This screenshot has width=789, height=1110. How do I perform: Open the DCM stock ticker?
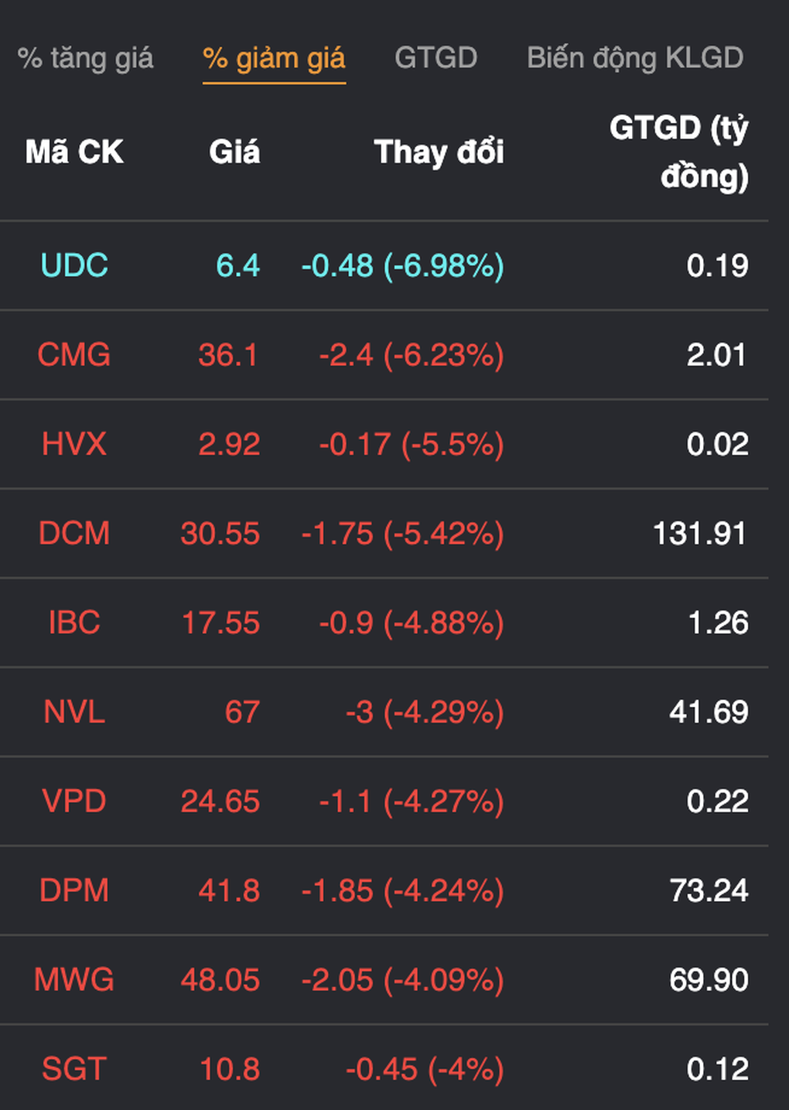coord(74,534)
